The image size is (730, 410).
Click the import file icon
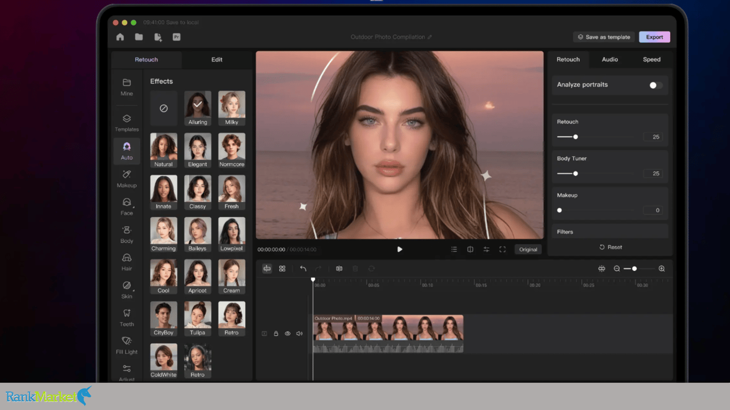point(158,37)
